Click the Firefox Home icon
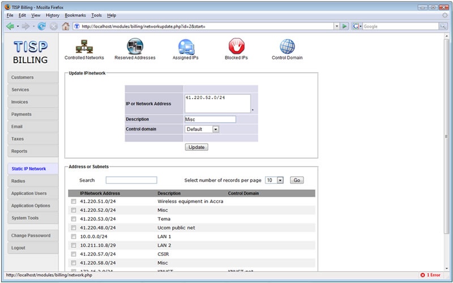 coord(66,26)
